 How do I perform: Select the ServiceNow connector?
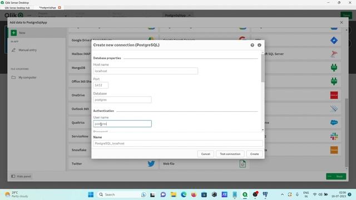80,136
